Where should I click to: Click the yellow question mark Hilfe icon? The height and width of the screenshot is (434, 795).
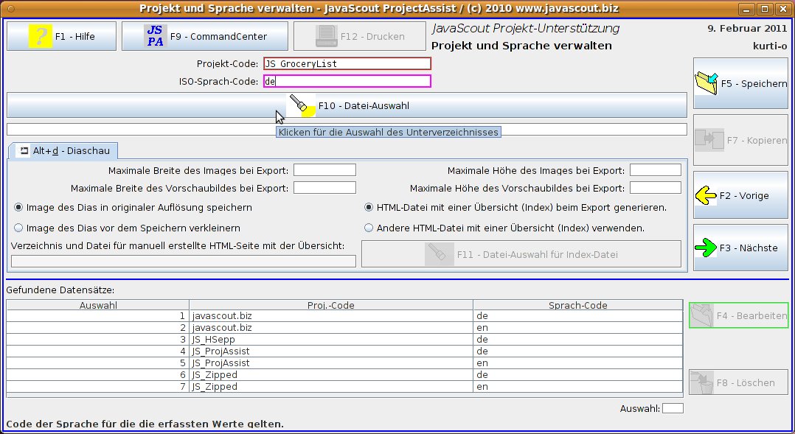pyautogui.click(x=40, y=36)
